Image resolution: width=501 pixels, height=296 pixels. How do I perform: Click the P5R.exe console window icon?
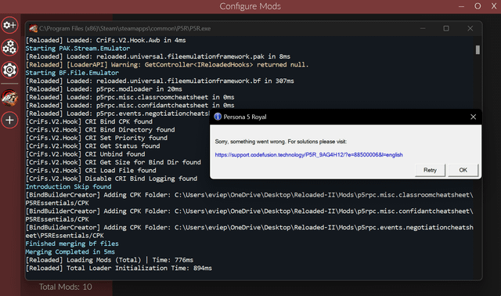[33, 28]
